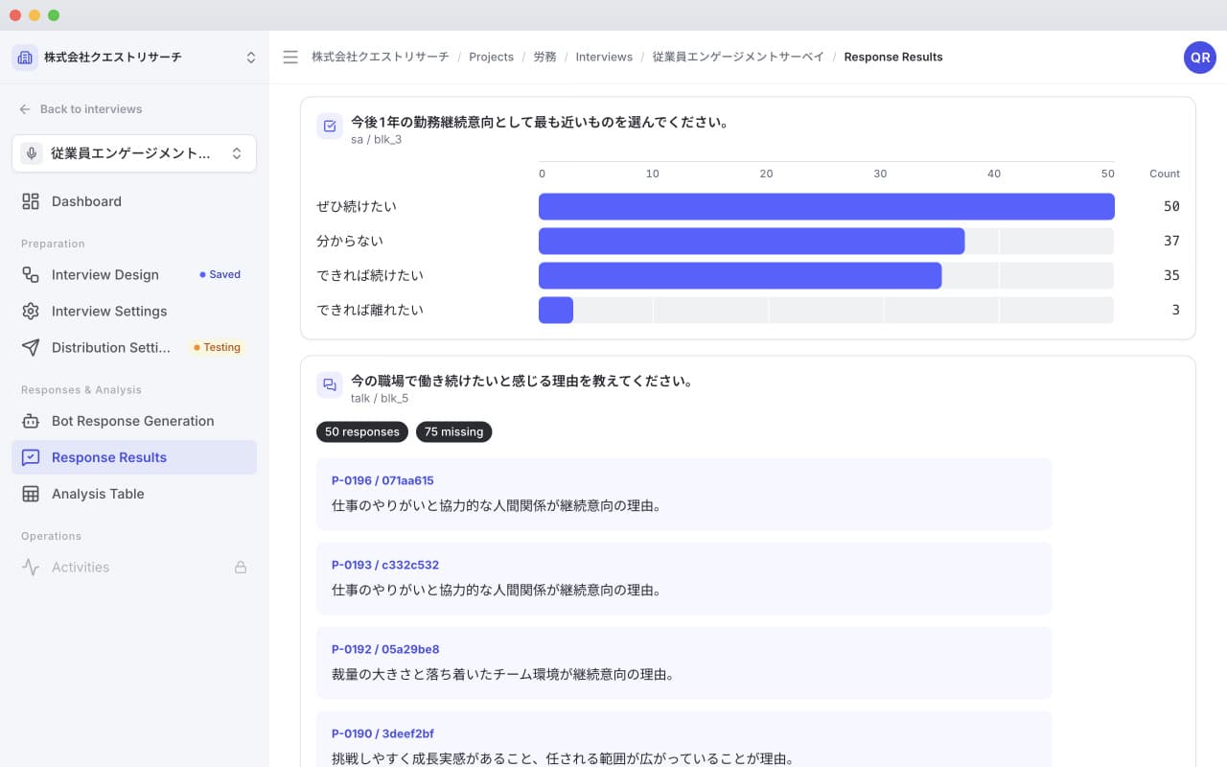The height and width of the screenshot is (767, 1227).
Task: Click the Distribution Settings paper plane icon
Action: [x=31, y=347]
